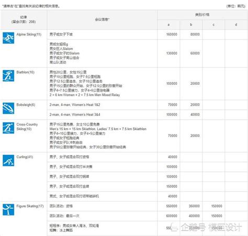Click the Figure Skating pictogram icon
Viewport: 248px width, 236px height.
[x=8, y=210]
